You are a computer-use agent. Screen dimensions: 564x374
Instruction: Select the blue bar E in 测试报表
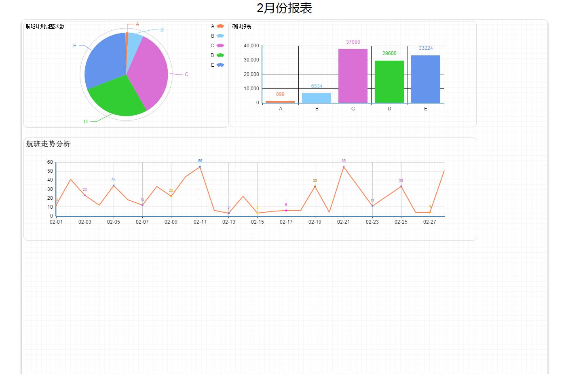pyautogui.click(x=426, y=79)
